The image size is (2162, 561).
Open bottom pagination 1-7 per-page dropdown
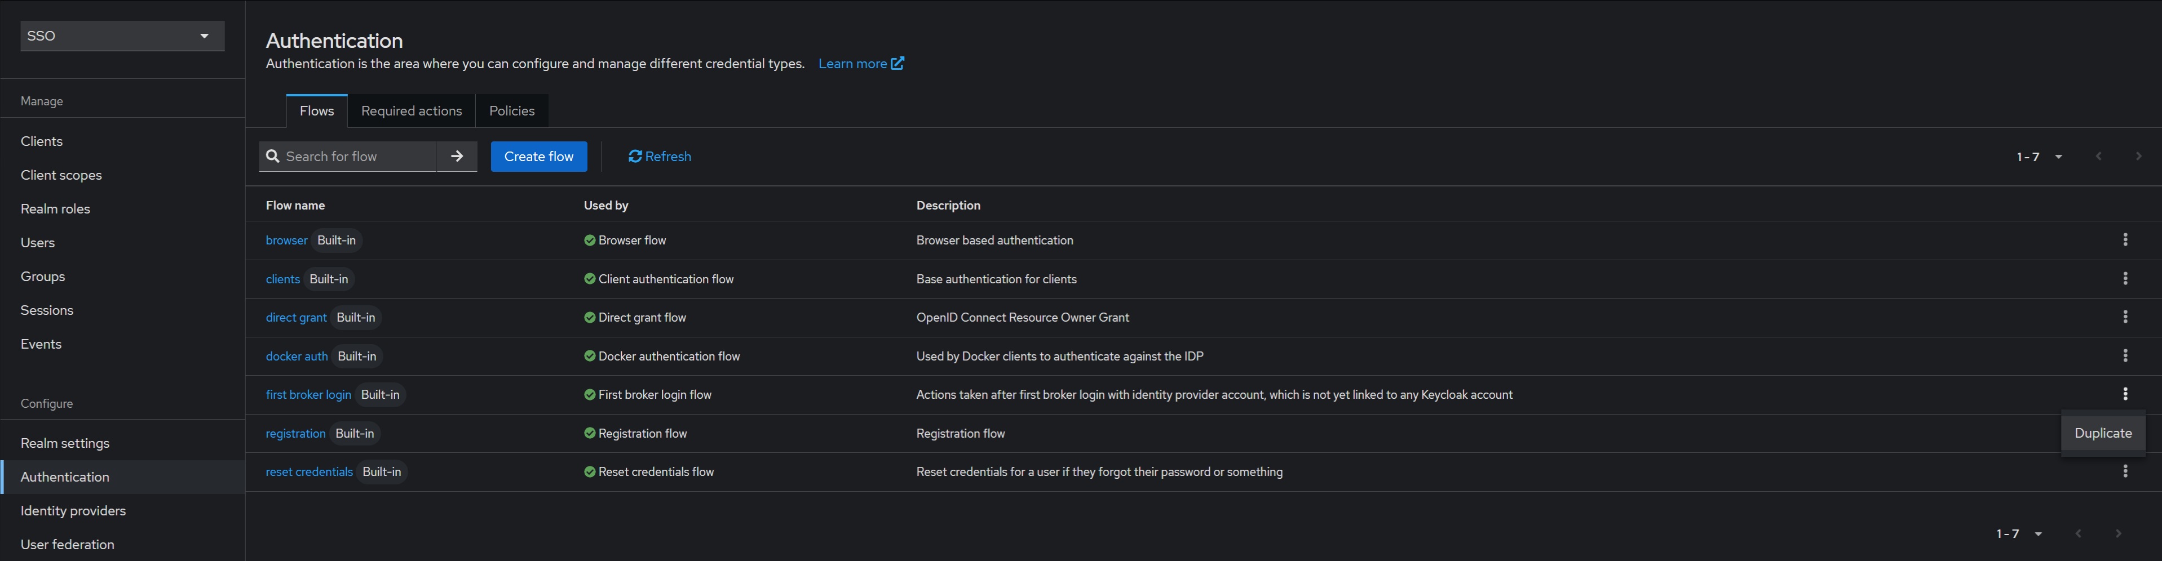click(x=2019, y=534)
